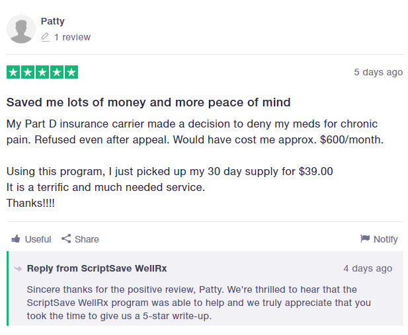Click the pencil icon beside "1 review"
408x335 pixels.
(x=45, y=38)
